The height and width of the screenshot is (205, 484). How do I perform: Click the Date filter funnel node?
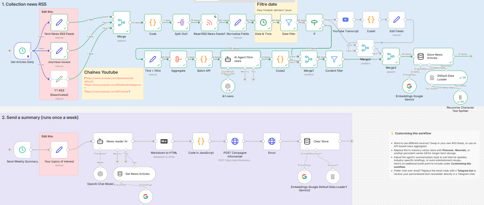[x=289, y=22]
